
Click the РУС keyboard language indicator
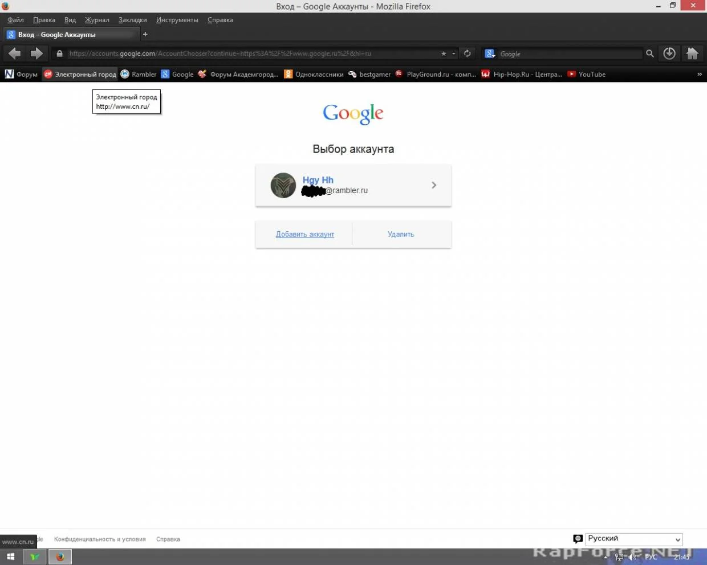tap(651, 557)
